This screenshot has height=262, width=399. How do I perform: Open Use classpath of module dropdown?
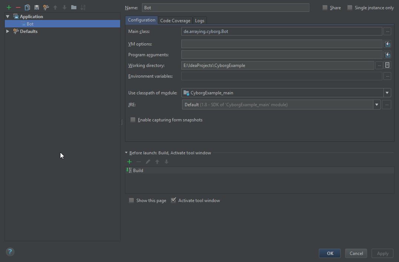[387, 93]
